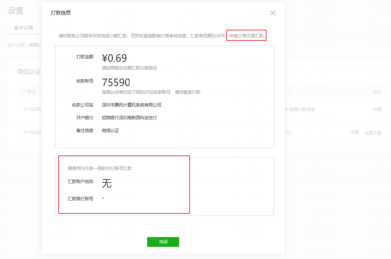The width and height of the screenshot is (391, 259).
Task: Click the 订单号 column header
Action: (29, 92)
